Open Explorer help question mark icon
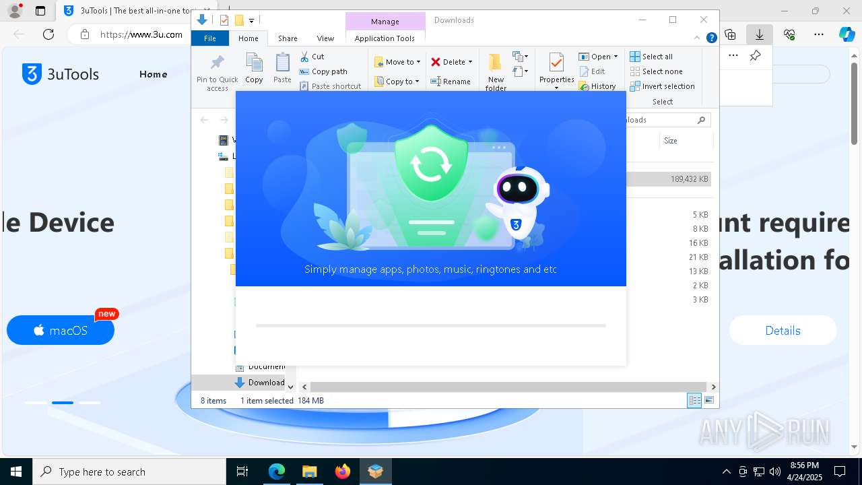 pos(711,38)
